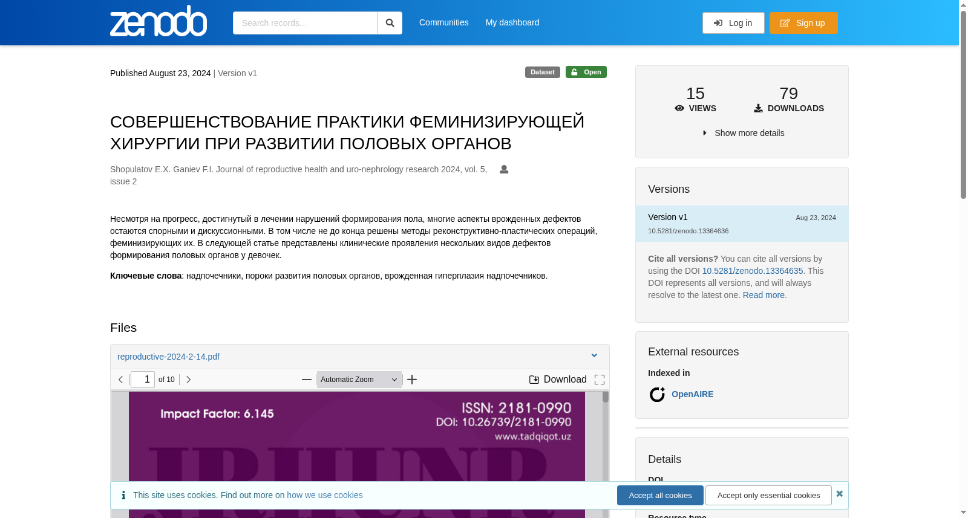
Task: Click the page vertical scrollbar
Action: [x=963, y=259]
